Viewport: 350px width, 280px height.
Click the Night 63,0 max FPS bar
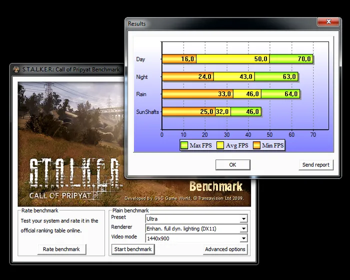click(276, 76)
